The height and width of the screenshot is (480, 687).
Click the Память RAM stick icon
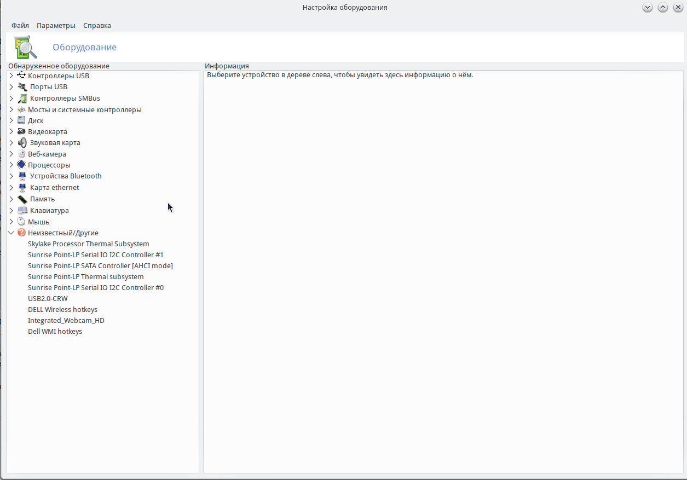22,199
